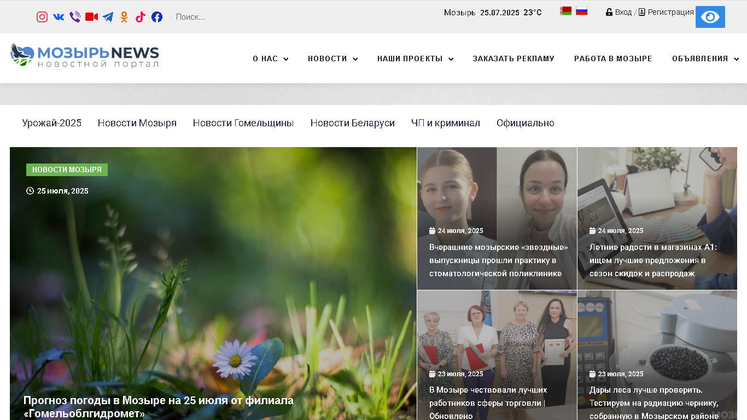
Task: Click the date on the A1 article
Action: click(616, 231)
